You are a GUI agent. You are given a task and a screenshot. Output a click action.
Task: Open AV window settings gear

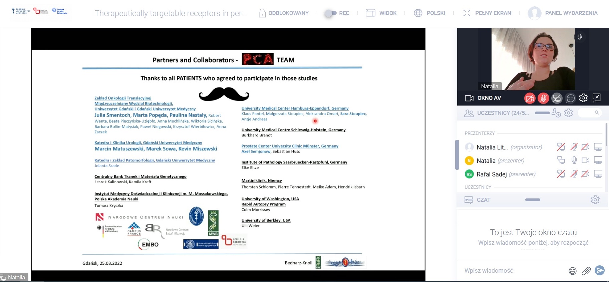point(583,98)
